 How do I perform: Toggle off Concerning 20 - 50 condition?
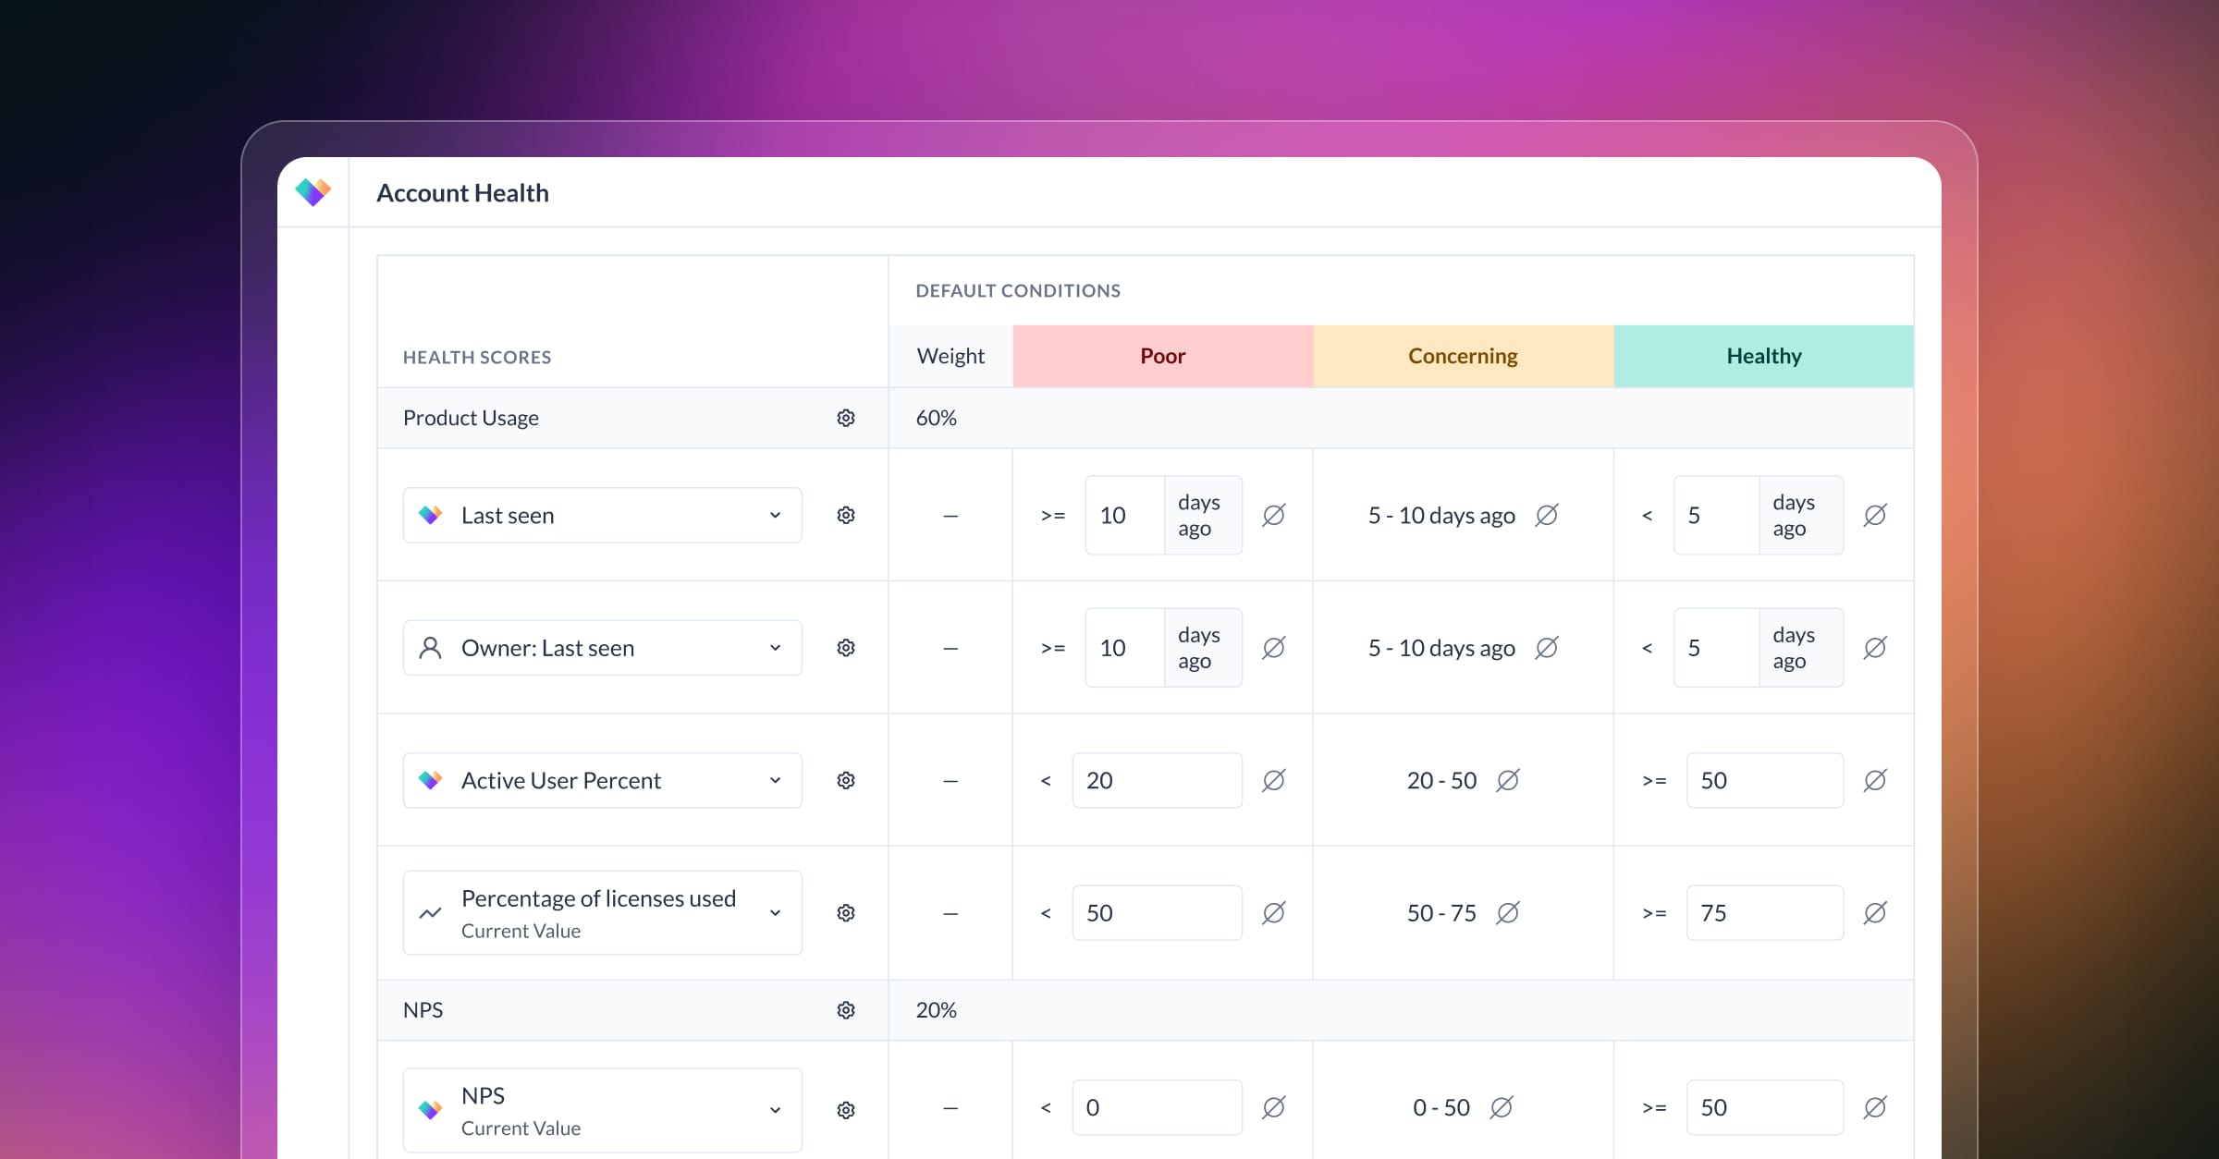pyautogui.click(x=1507, y=780)
